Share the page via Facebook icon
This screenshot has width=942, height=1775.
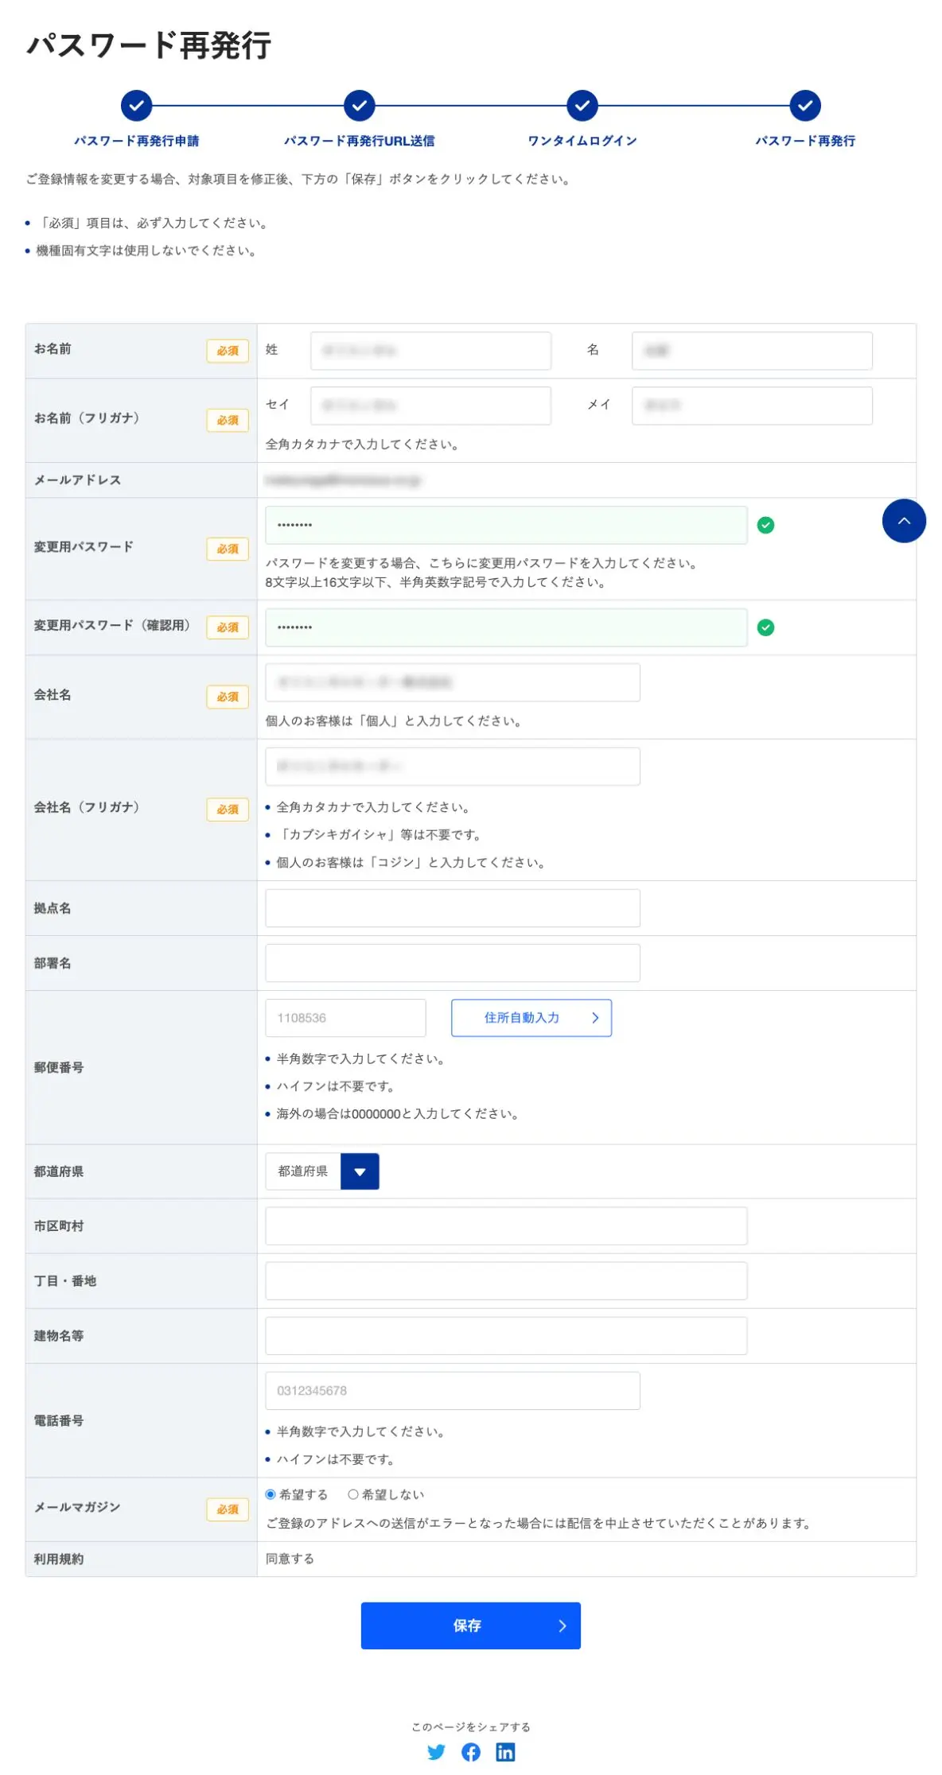point(471,1752)
